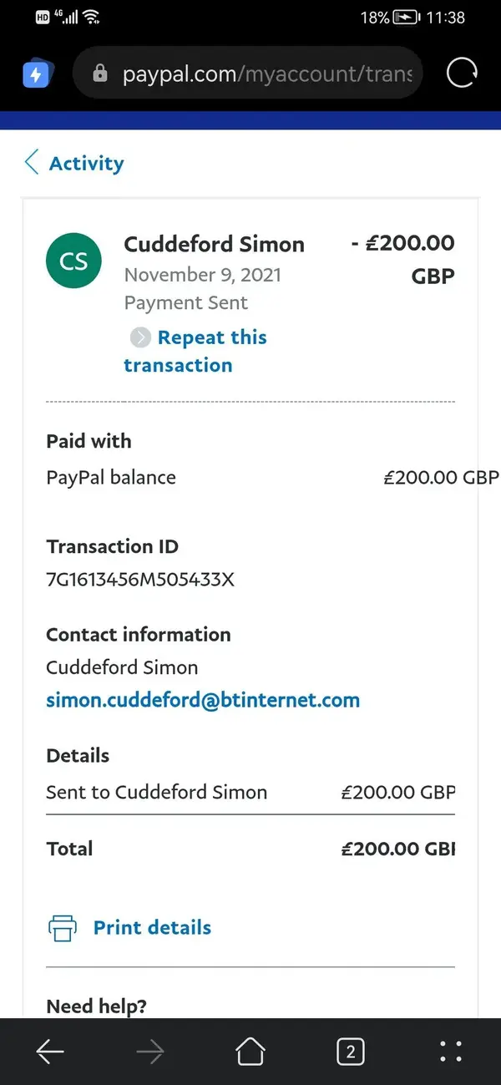
Task: Click the printer icon
Action: tap(62, 928)
